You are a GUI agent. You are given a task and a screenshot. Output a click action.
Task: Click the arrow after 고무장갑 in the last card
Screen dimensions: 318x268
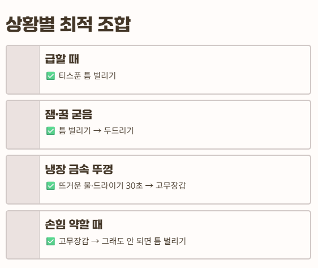[x=95, y=241]
